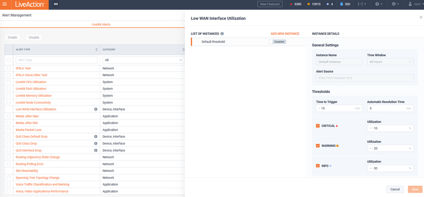Open the Time Window dropdown
Viewport: 424px width, 197px height.
[390, 62]
